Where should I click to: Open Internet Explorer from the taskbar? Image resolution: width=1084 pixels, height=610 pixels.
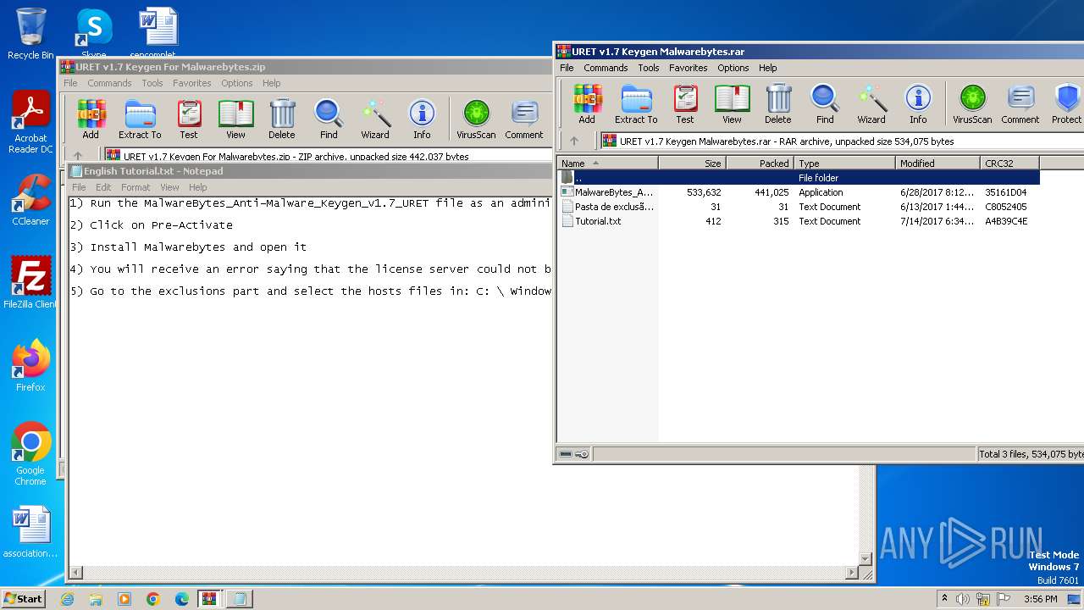click(x=67, y=599)
